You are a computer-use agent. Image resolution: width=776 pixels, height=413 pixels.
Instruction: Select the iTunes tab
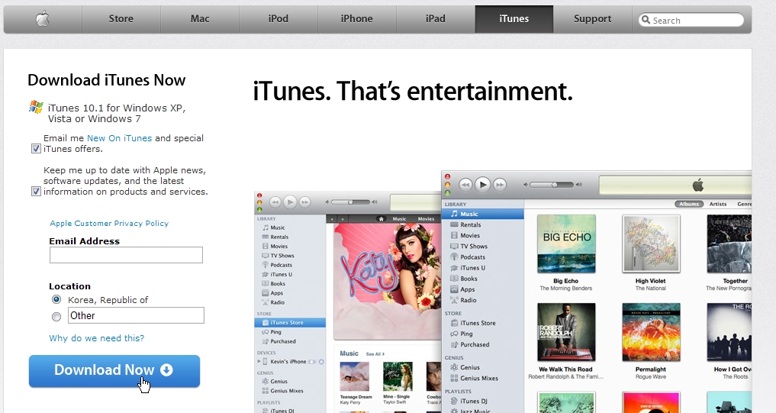coord(514,19)
